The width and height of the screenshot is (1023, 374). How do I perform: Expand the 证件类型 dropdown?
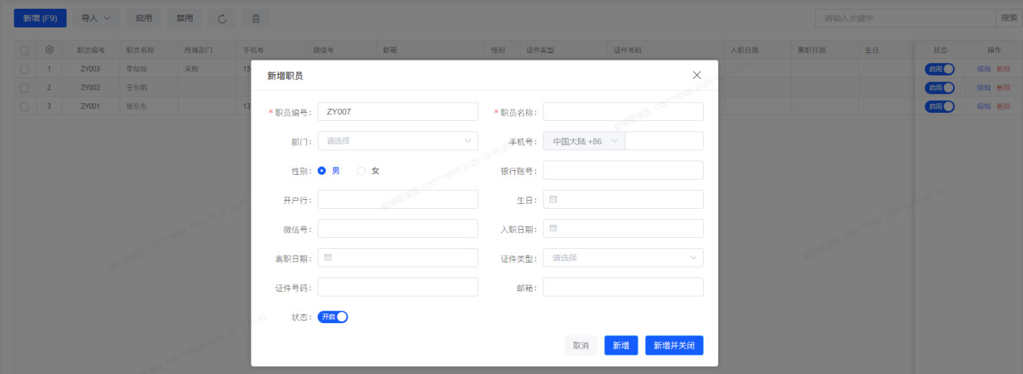coord(622,257)
